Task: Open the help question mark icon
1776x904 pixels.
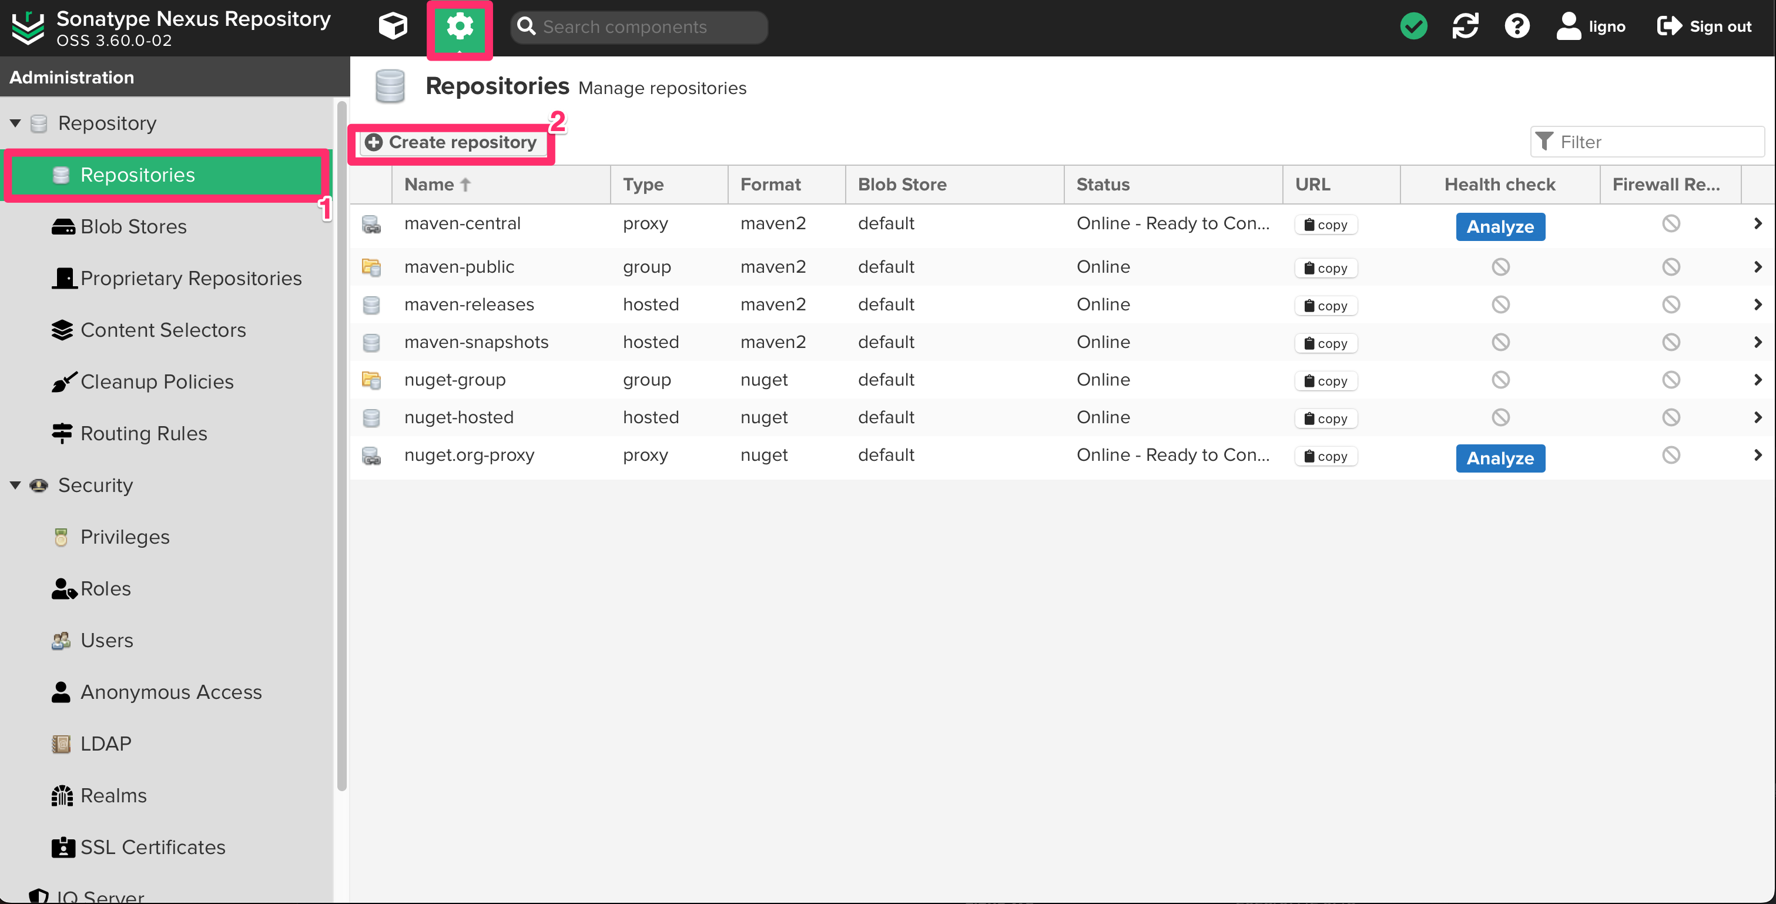Action: tap(1516, 27)
